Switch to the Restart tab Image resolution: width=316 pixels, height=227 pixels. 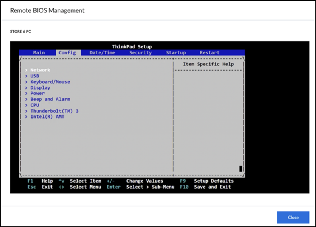pos(209,52)
